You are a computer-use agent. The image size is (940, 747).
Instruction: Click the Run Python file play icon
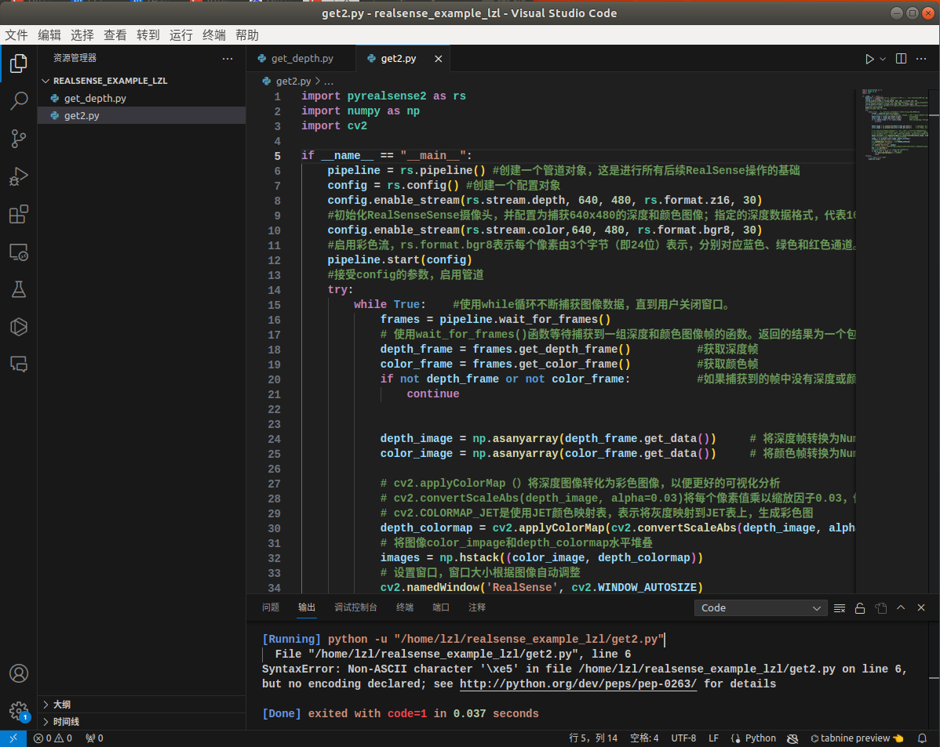coord(869,59)
